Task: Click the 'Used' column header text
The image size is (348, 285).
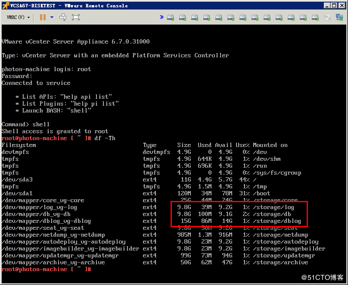Action: [205, 145]
